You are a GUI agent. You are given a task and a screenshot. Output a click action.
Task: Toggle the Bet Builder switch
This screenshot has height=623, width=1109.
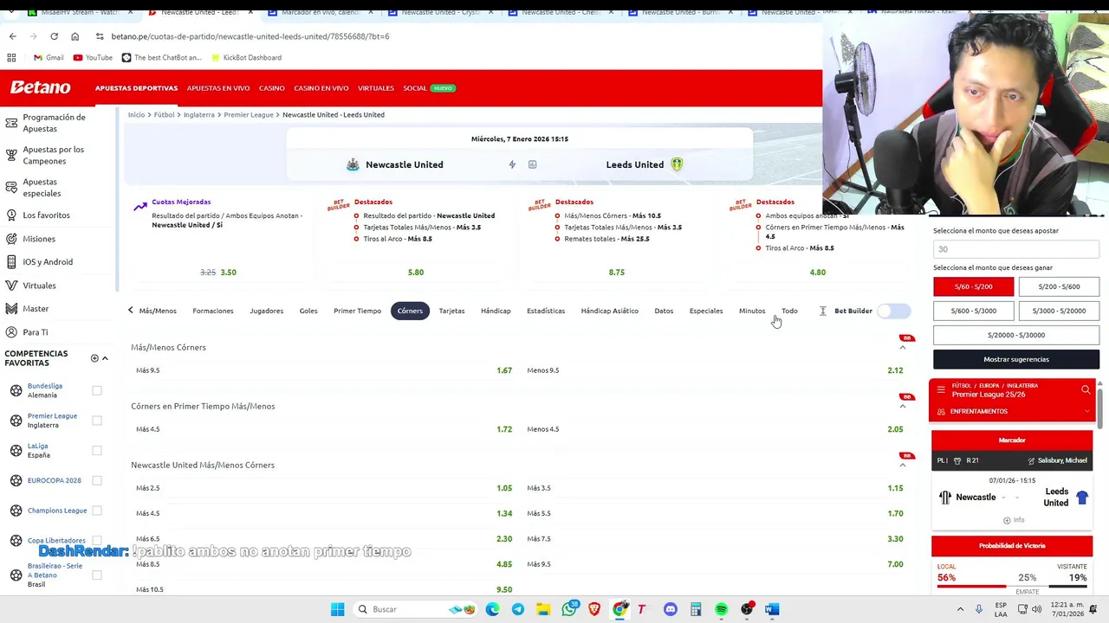coord(894,311)
